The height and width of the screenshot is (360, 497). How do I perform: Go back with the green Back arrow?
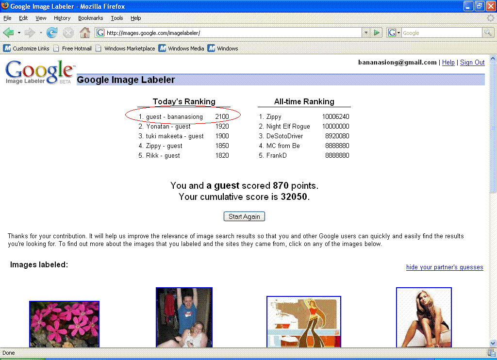[x=9, y=33]
